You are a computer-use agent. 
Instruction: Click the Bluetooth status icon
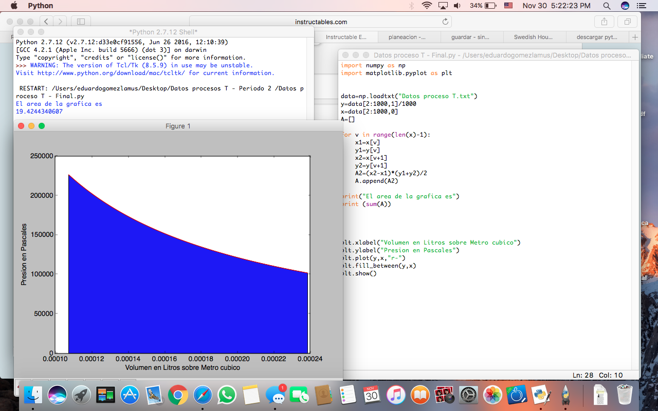(411, 6)
